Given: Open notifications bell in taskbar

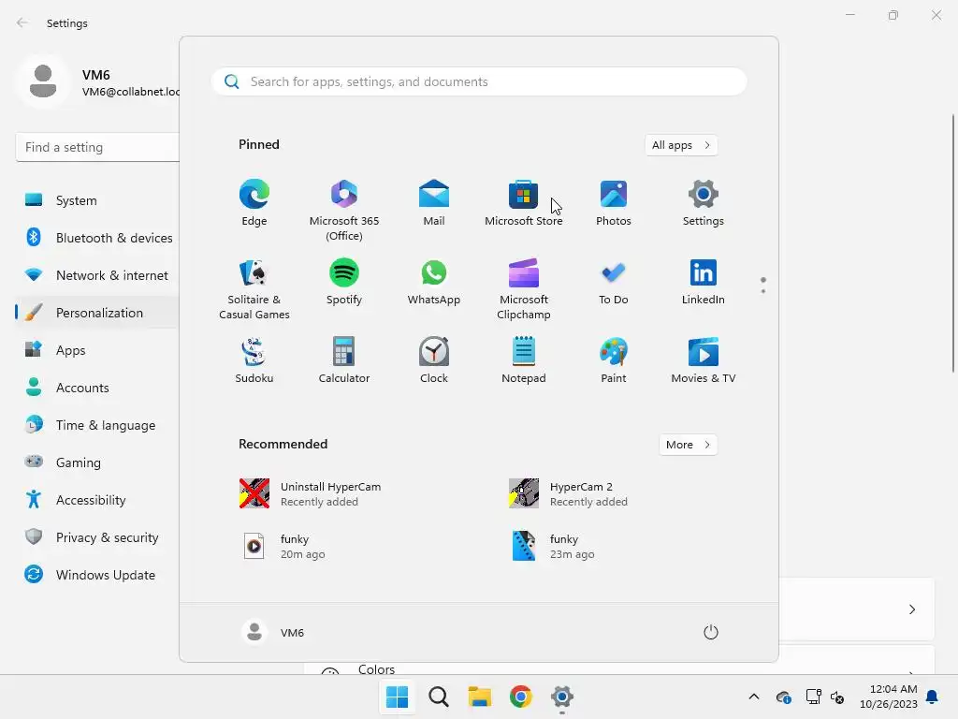Looking at the screenshot, I should (933, 697).
